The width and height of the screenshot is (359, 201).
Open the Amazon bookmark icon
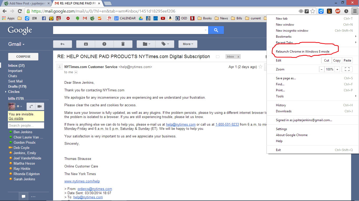[x=170, y=18]
